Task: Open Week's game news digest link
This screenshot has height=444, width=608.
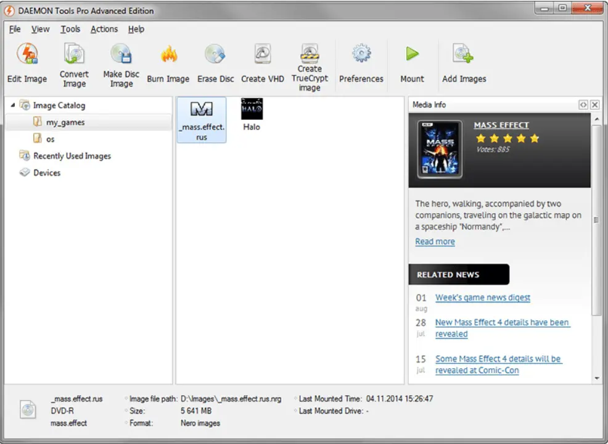Action: (x=482, y=298)
